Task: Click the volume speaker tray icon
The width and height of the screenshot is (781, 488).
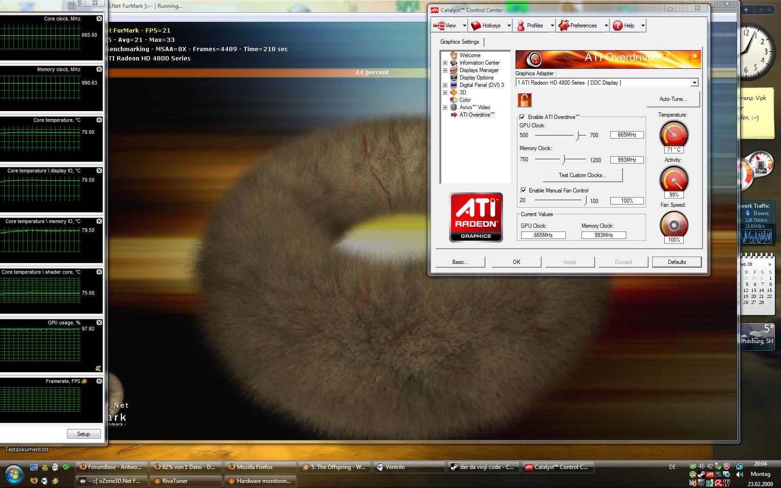Action: point(739,475)
